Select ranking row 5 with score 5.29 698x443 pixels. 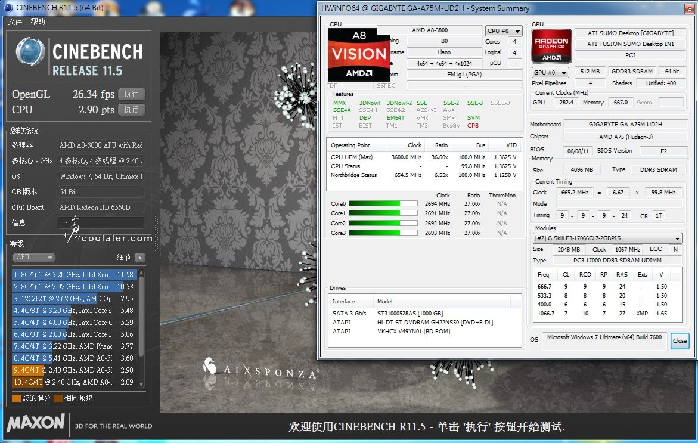(74, 323)
